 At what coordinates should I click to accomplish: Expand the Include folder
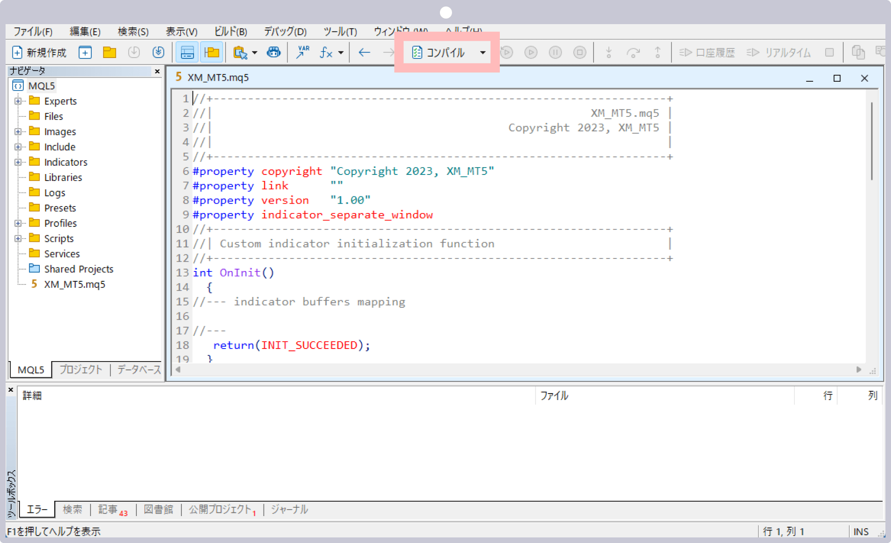18,147
